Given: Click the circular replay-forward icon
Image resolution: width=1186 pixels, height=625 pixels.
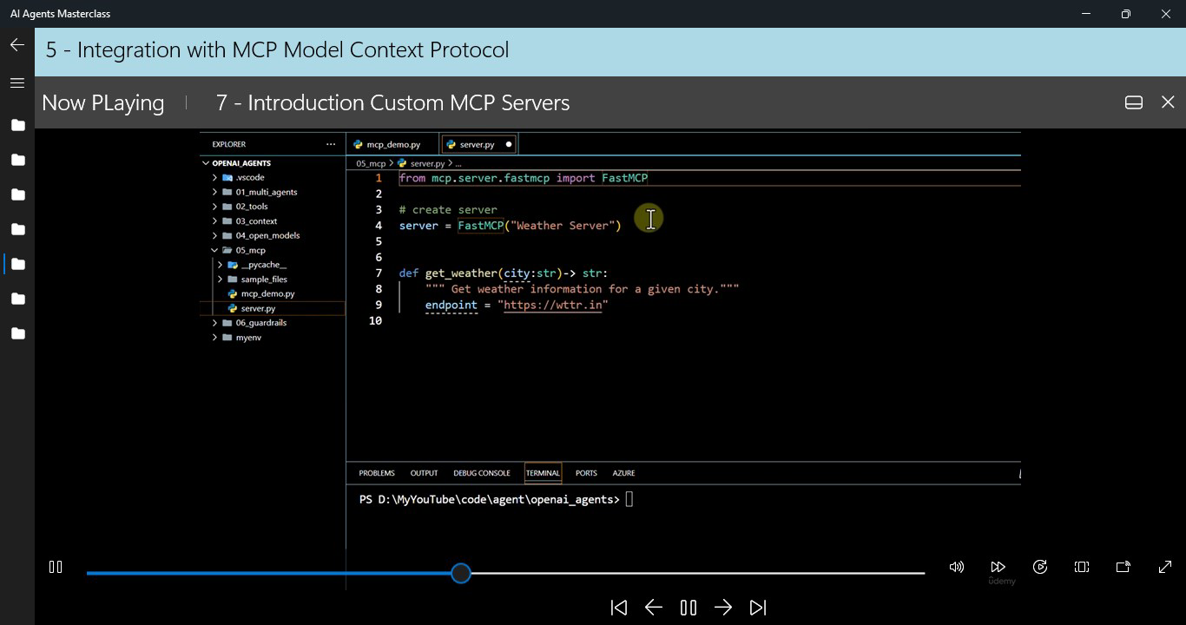Looking at the screenshot, I should tap(1040, 567).
